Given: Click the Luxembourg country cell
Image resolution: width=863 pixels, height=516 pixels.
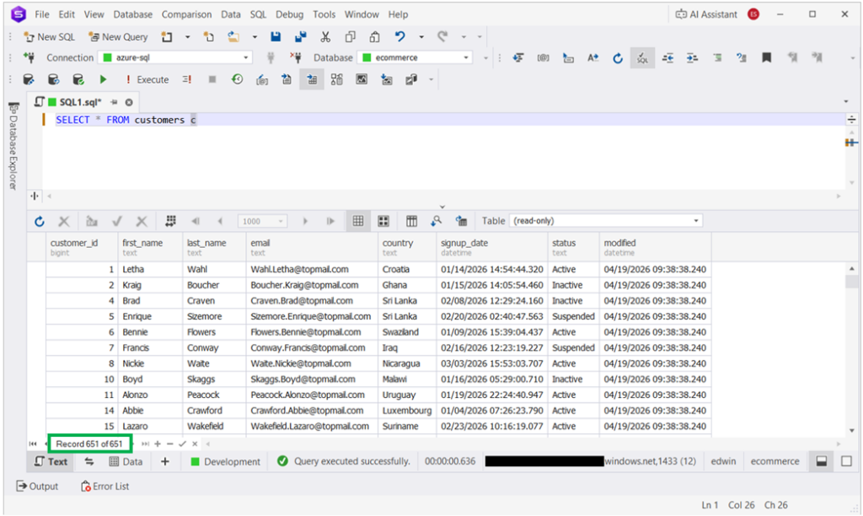Looking at the screenshot, I should 407,411.
